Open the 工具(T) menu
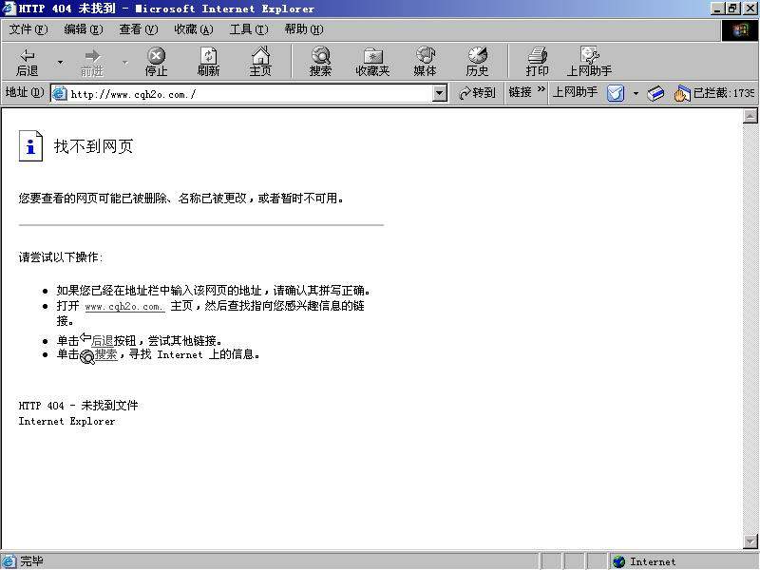The height and width of the screenshot is (570, 760). tap(249, 29)
